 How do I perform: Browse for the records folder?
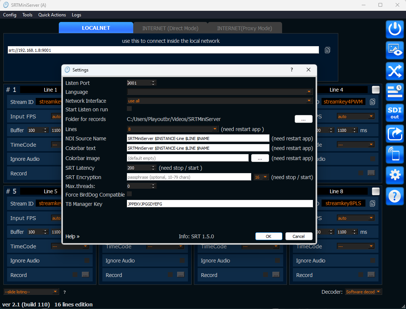coord(303,119)
